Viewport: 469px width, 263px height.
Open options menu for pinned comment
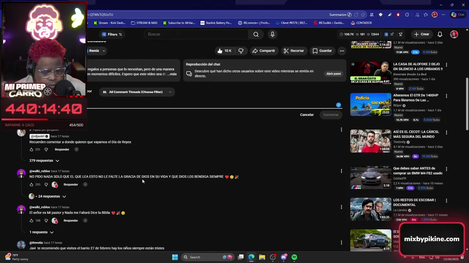(x=341, y=130)
